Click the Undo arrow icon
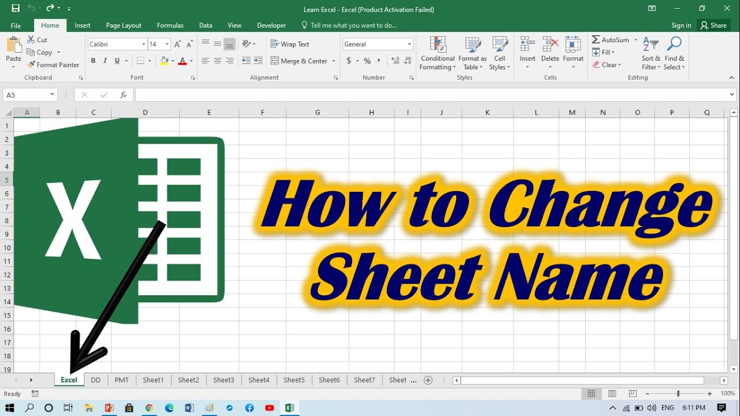The width and height of the screenshot is (740, 416). [x=31, y=9]
